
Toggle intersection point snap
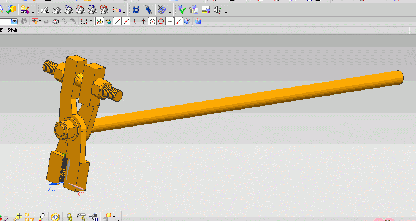(143, 21)
